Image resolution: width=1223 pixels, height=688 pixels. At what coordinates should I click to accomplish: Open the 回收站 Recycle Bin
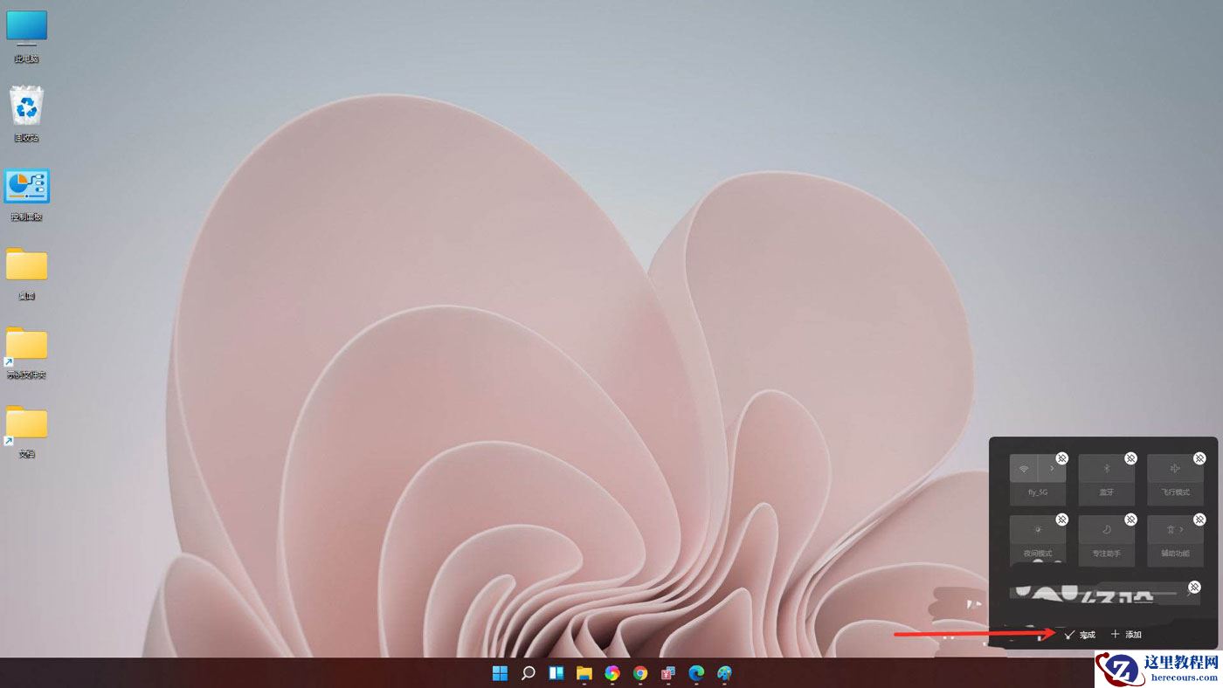coord(25,105)
